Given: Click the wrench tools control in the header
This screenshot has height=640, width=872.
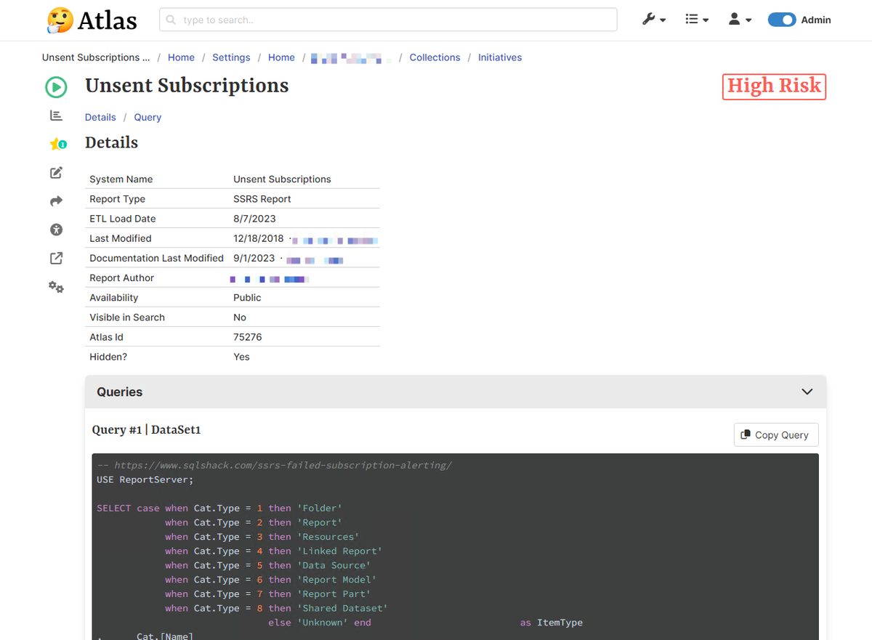Looking at the screenshot, I should [653, 20].
